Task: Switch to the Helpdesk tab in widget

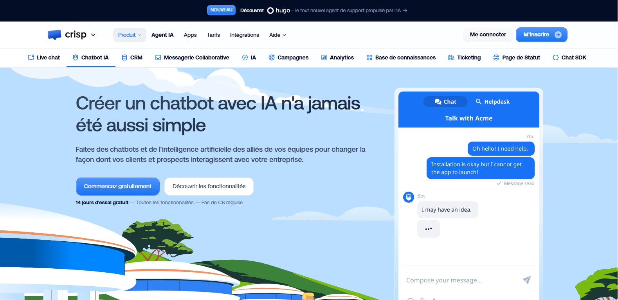Action: click(x=492, y=102)
